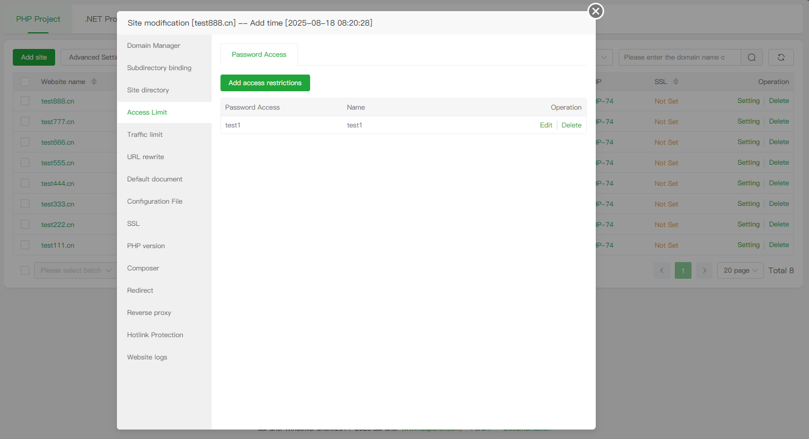The width and height of the screenshot is (809, 439).
Task: Tick the checkbox for test444.cn
Action: (x=25, y=183)
